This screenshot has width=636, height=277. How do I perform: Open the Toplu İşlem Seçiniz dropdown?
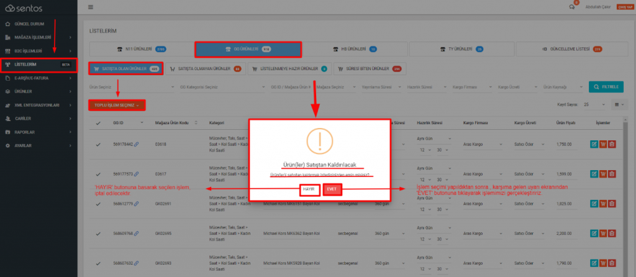click(117, 105)
